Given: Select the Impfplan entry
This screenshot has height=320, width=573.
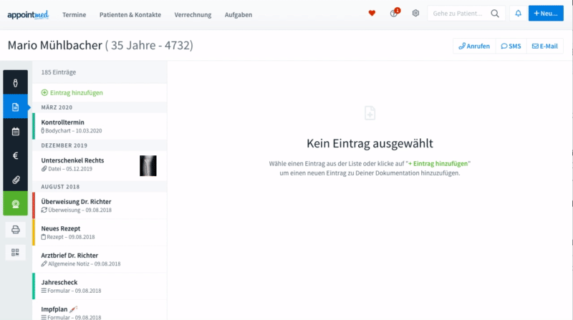Looking at the screenshot, I should 100,311.
